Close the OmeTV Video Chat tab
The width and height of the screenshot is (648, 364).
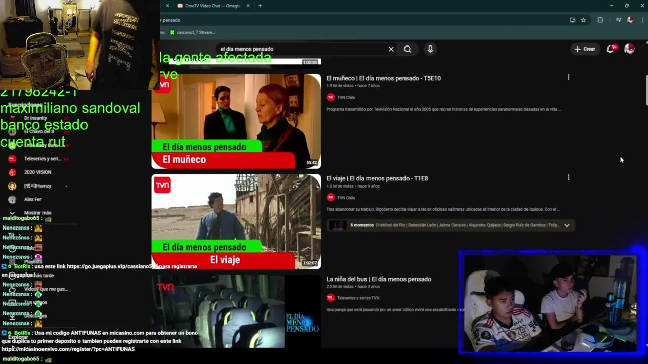[x=248, y=6]
